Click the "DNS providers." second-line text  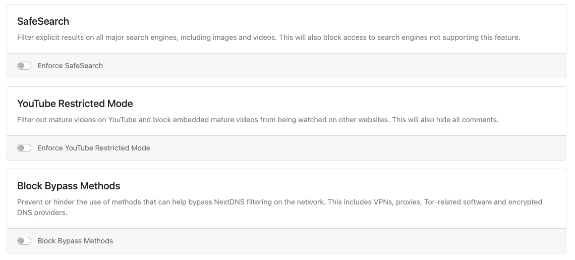pos(42,213)
